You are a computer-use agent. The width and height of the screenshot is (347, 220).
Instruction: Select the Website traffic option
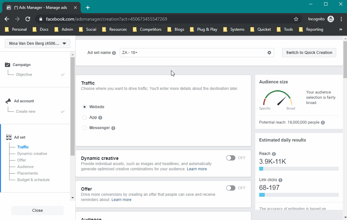coord(85,107)
